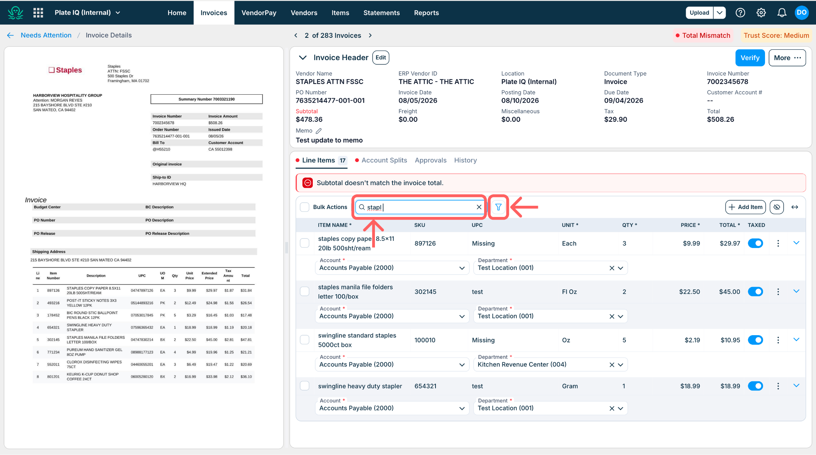Open Kitchen Revenue Center department dropdown

coord(620,365)
